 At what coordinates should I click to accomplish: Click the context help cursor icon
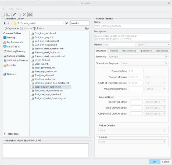(x=87, y=28)
